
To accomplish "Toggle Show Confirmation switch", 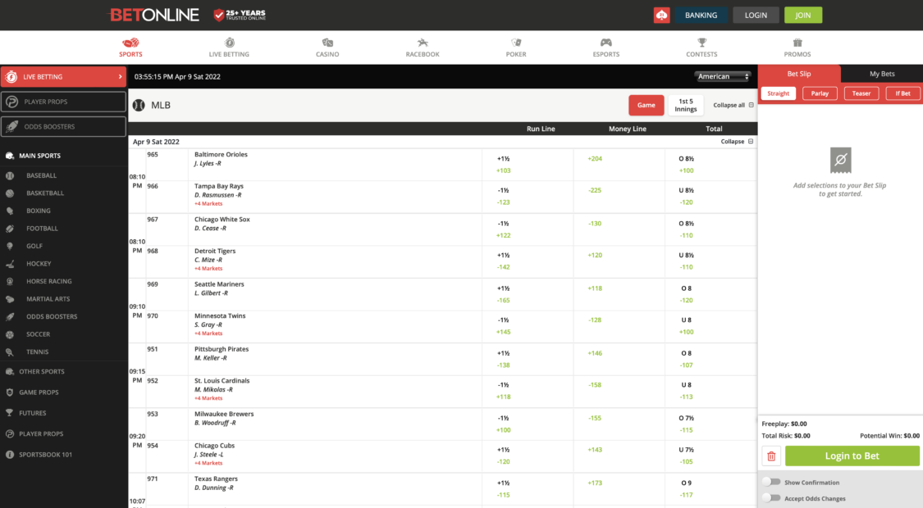I will point(771,482).
